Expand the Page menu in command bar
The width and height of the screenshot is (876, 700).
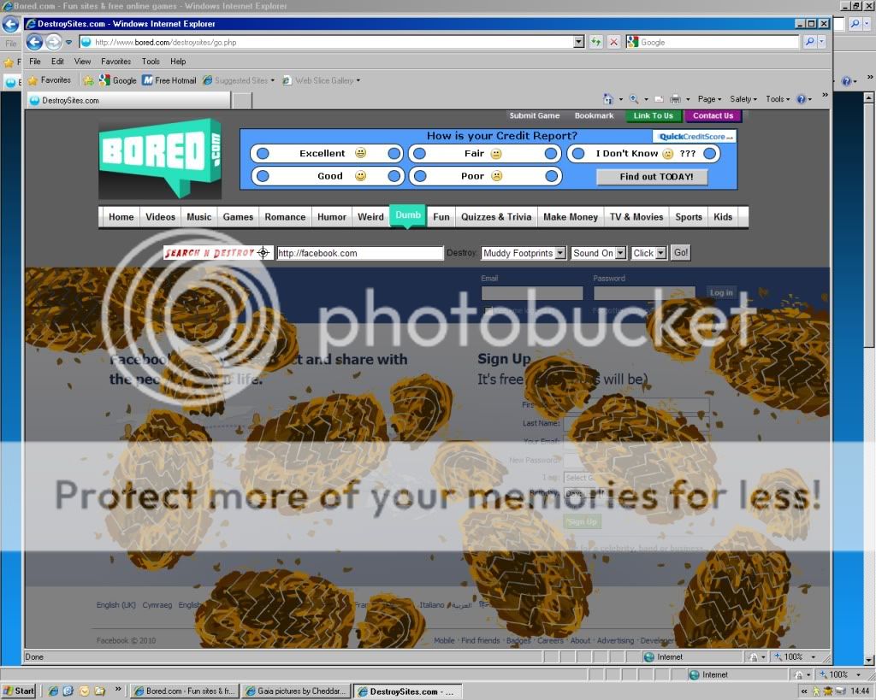[709, 99]
